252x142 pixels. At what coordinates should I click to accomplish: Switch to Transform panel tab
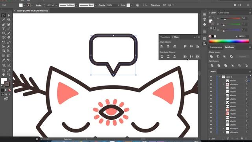[x=165, y=37]
